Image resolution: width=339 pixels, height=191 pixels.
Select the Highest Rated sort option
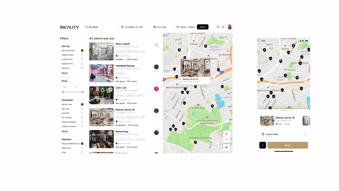point(82,55)
